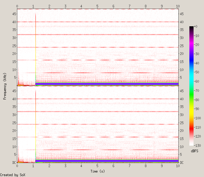Click the "-80" legend value
Screen dimensions: 204x177
(197, 100)
